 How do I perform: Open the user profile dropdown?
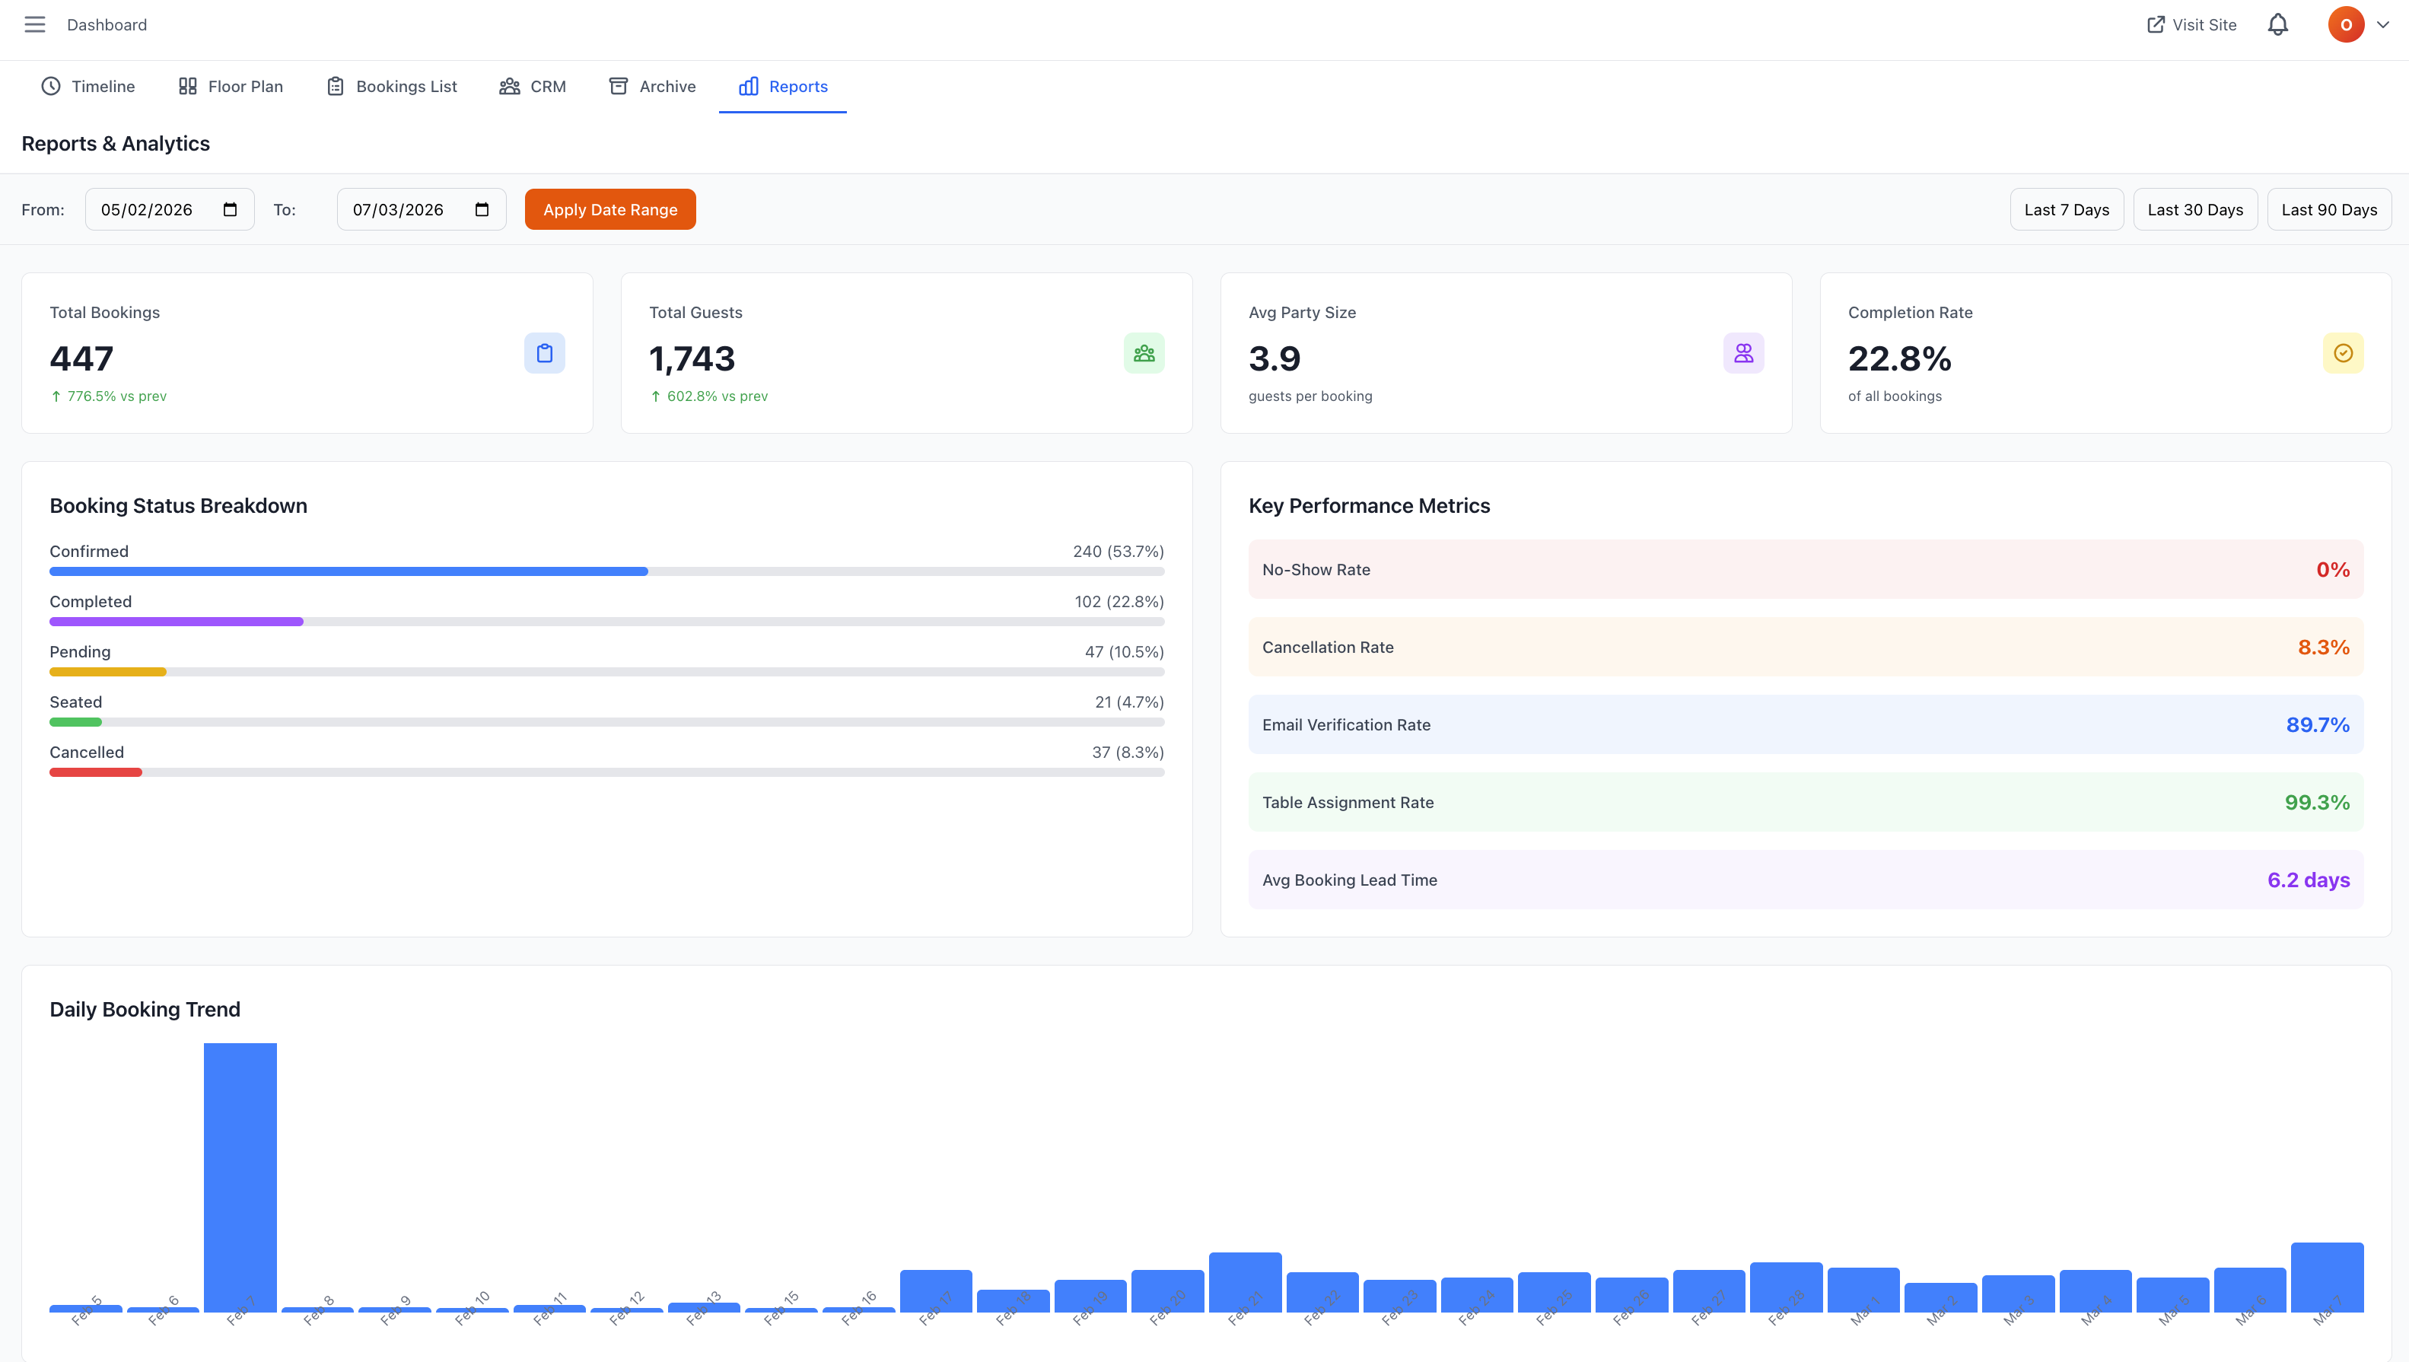[2347, 24]
